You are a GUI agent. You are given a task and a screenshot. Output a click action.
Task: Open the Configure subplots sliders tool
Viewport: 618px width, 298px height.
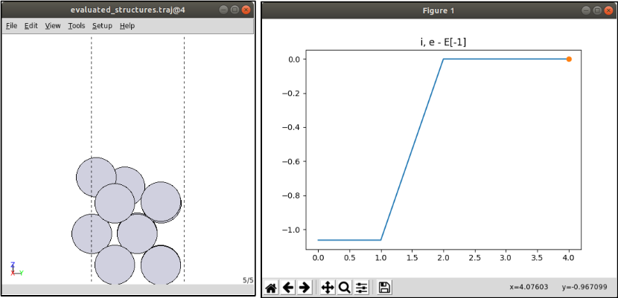[361, 288]
